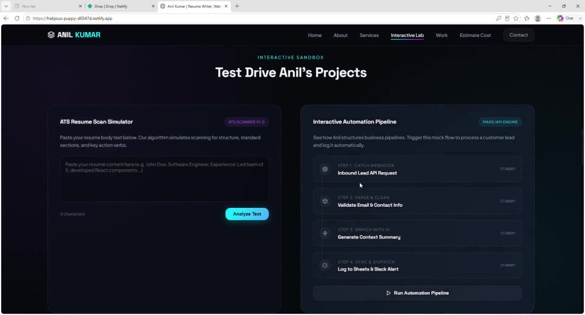Screen dimensions: 585x315
Task: Click Run Automation Pipeline button
Action: coord(417,293)
